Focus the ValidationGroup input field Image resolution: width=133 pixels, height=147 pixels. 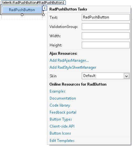pos(106,26)
